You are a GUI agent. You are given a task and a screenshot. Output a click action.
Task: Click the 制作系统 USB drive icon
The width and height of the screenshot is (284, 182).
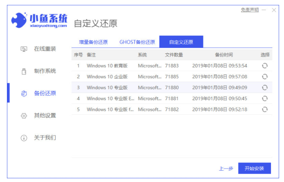tap(24, 71)
